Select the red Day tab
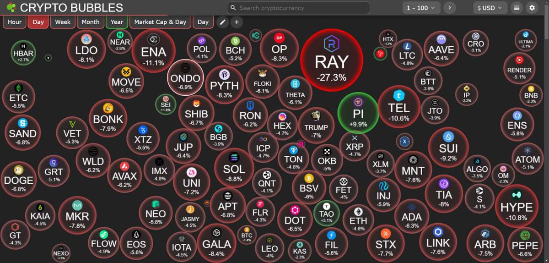The image size is (549, 263). click(x=38, y=22)
